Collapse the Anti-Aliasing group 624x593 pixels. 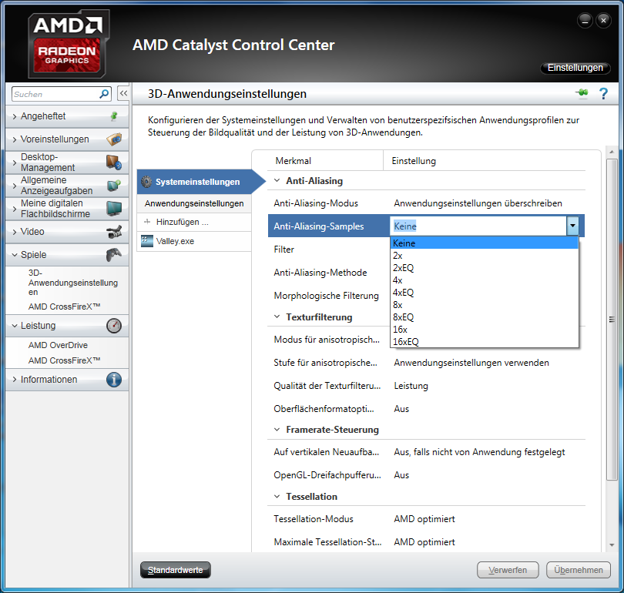pos(277,180)
